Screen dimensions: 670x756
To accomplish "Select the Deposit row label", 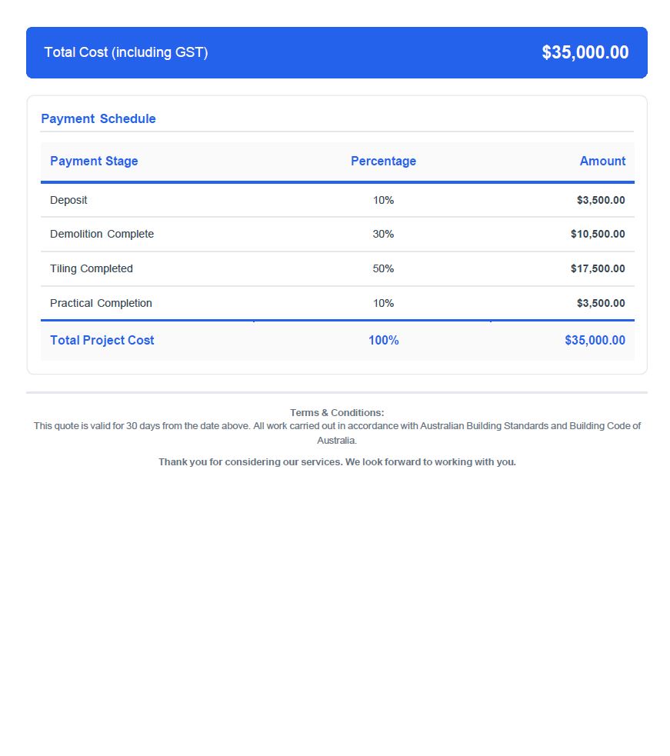I will point(68,200).
